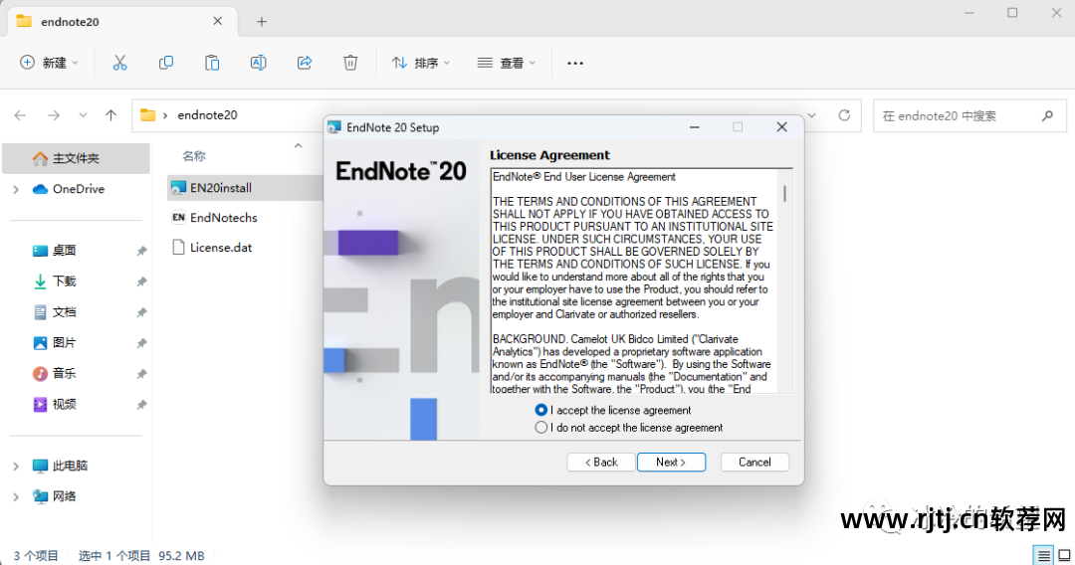
Task: Open the 查看 view dropdown
Action: 507,63
